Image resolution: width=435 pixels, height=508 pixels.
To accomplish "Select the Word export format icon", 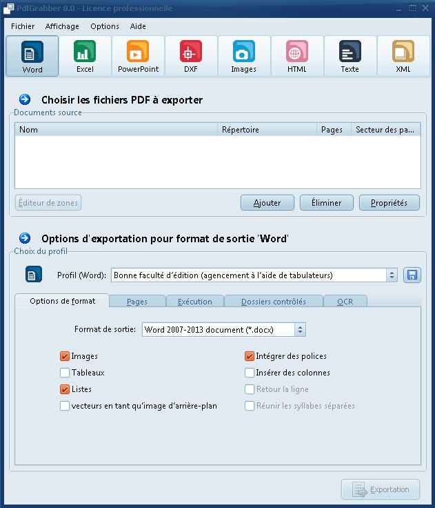I will pos(32,56).
